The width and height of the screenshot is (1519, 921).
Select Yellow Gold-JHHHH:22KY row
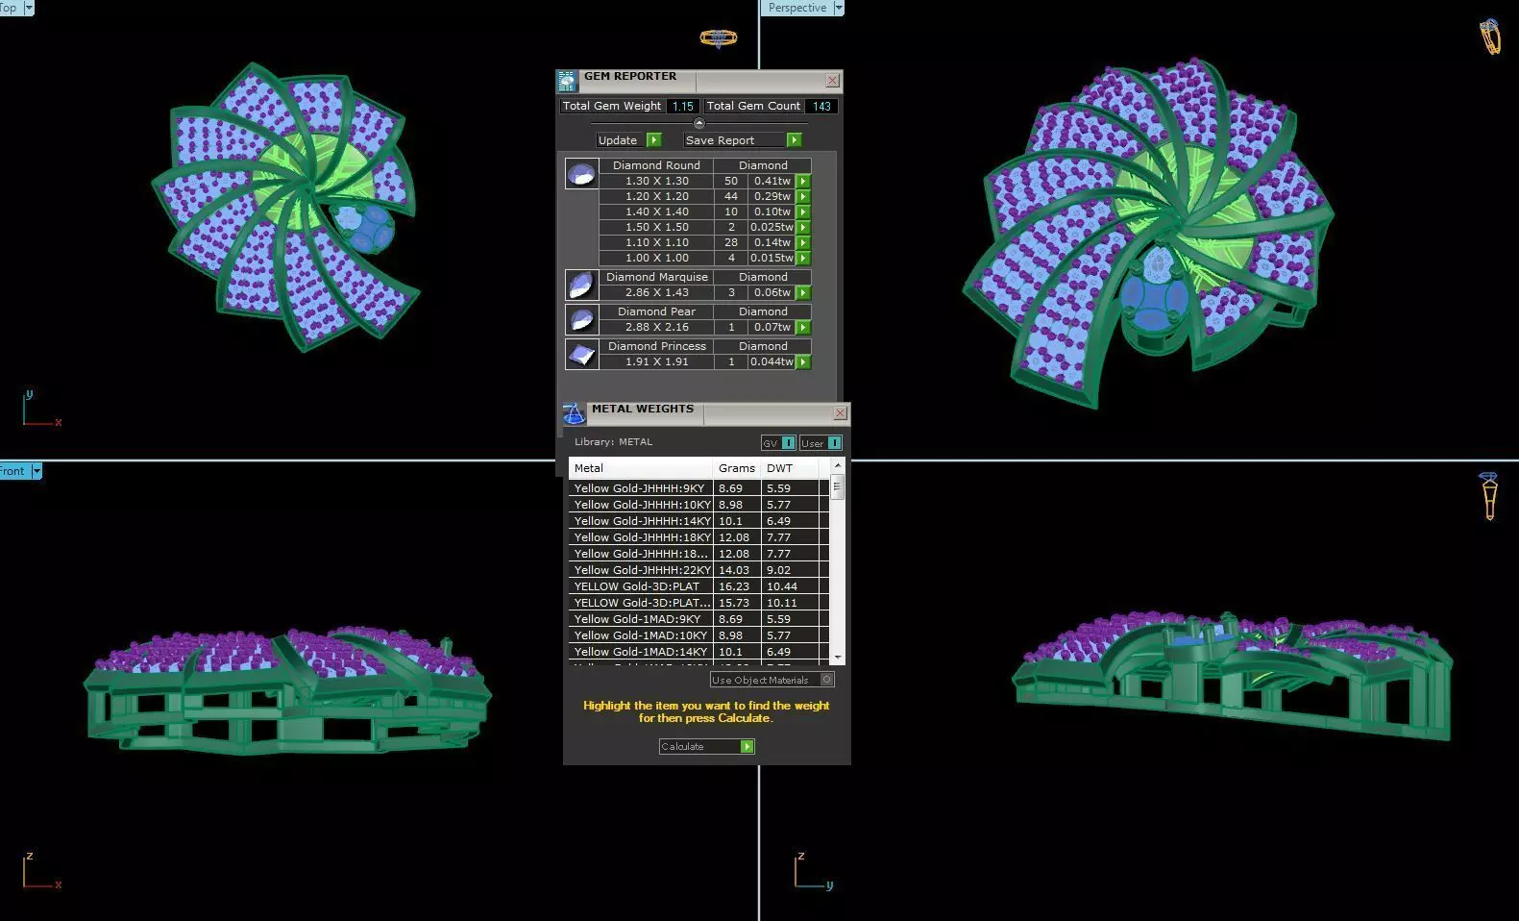[698, 570]
